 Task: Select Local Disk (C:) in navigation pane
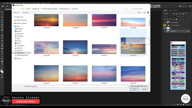click(x=21, y=46)
